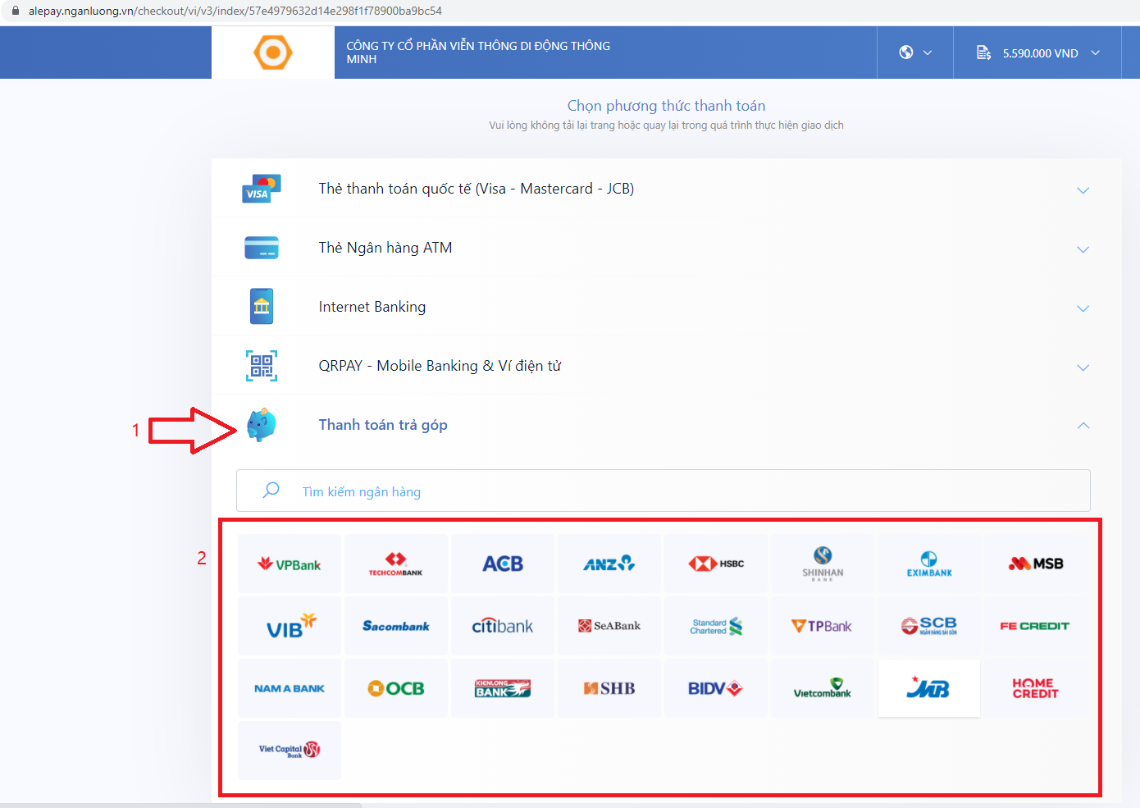Click the site lock security icon
The width and height of the screenshot is (1140, 808).
[x=15, y=11]
